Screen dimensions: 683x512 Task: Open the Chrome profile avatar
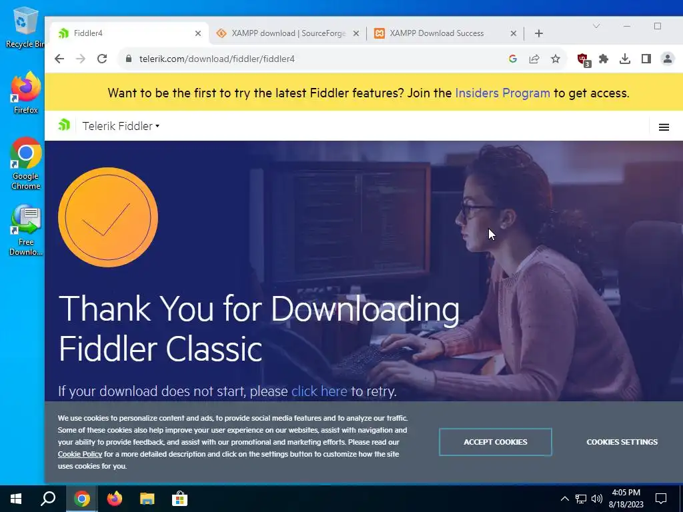[667, 59]
